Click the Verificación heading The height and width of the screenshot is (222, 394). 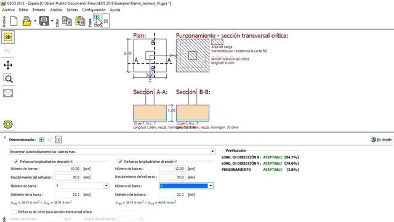[235, 150]
